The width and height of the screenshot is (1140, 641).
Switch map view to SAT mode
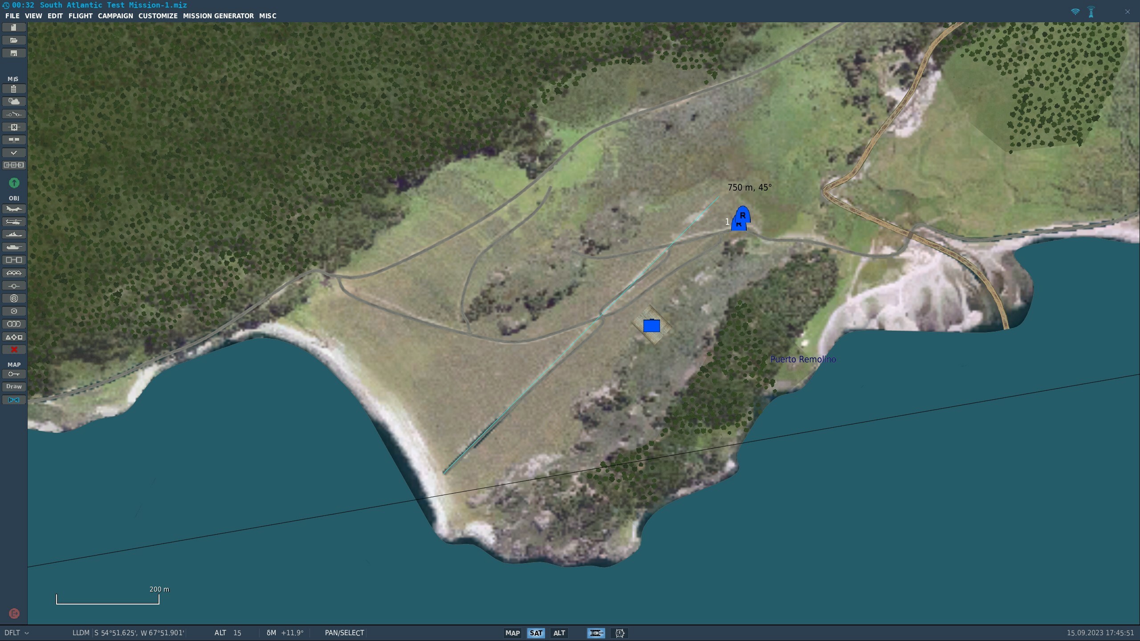pos(536,633)
